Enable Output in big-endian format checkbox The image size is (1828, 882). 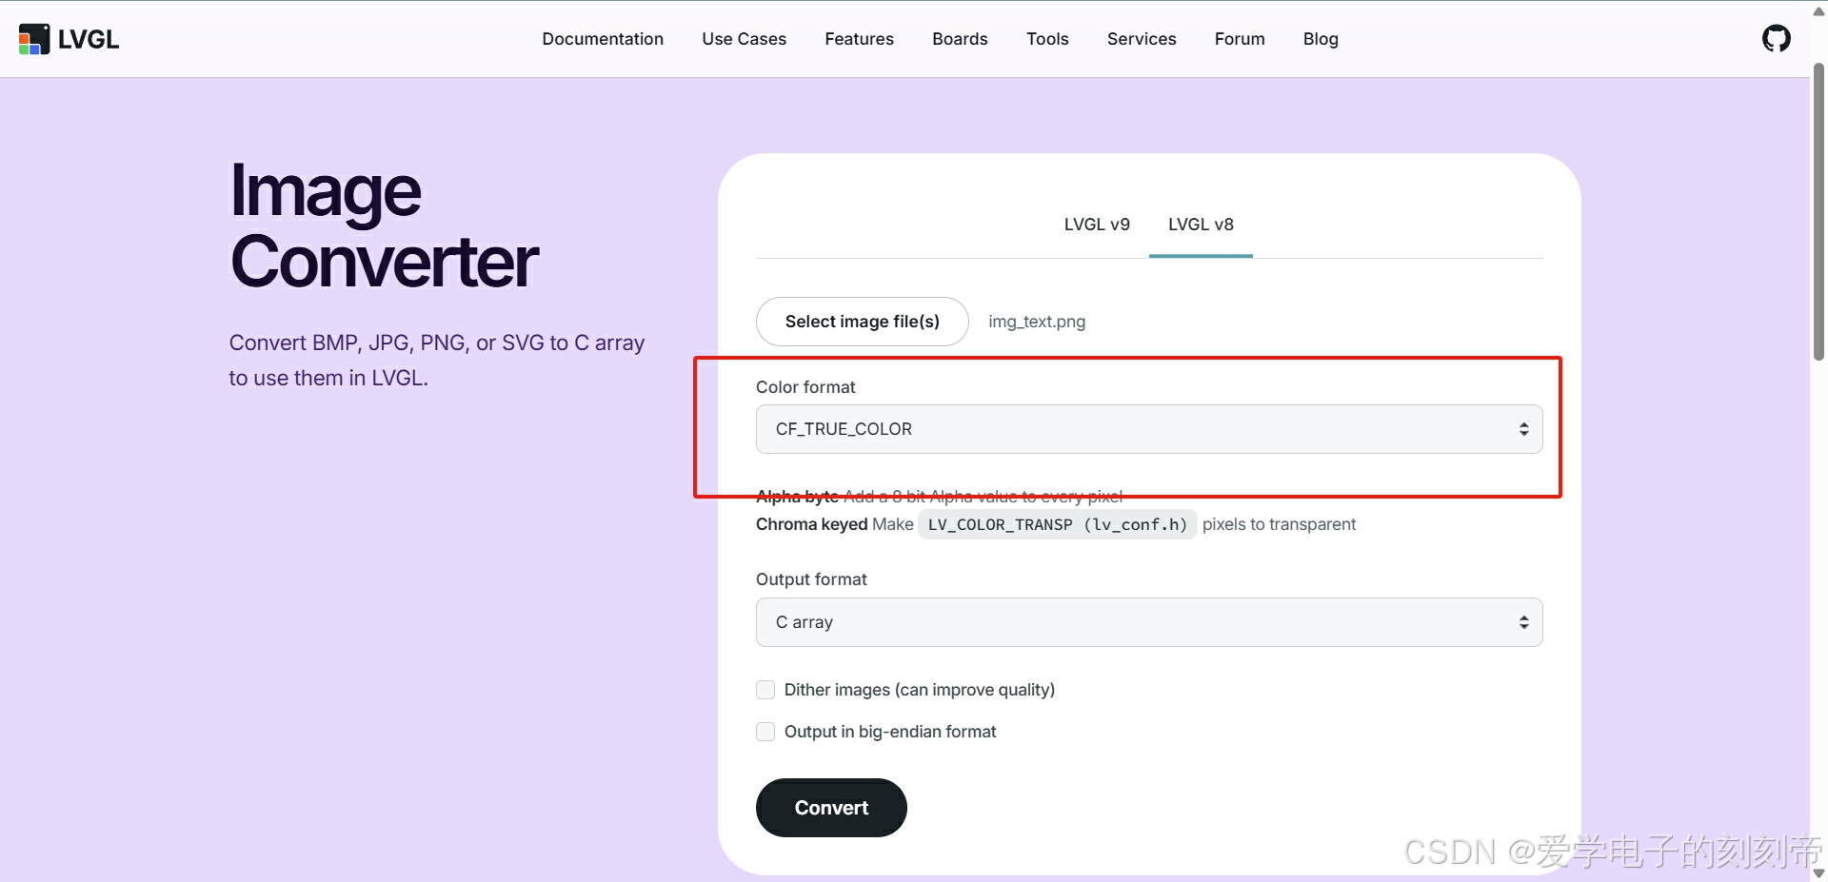tap(765, 732)
